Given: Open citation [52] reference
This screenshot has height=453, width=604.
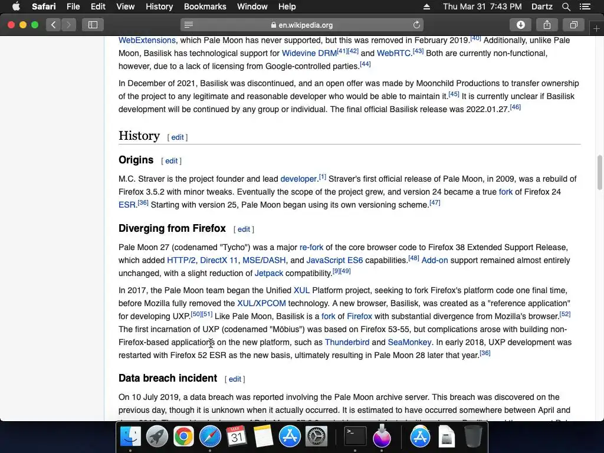Looking at the screenshot, I should (x=564, y=314).
